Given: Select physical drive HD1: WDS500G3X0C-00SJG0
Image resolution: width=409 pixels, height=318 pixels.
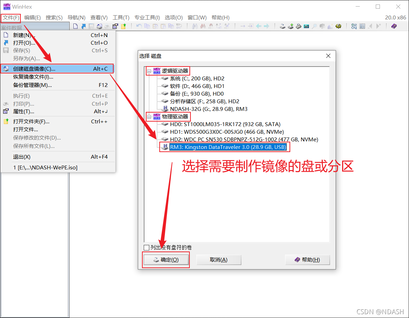Looking at the screenshot, I should (x=227, y=132).
